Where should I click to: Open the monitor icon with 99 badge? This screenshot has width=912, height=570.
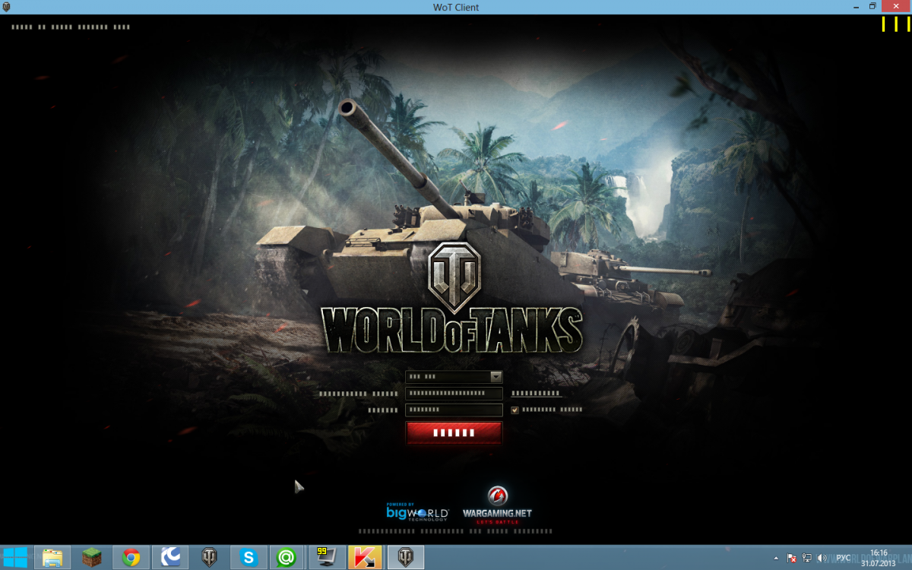point(327,557)
